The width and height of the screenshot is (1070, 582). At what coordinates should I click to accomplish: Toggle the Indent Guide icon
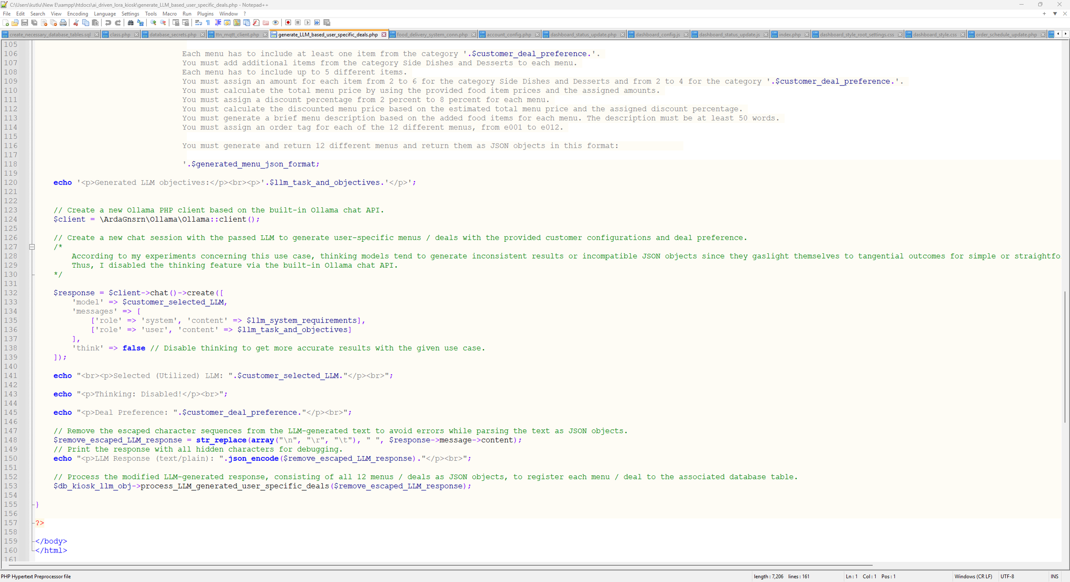click(218, 23)
